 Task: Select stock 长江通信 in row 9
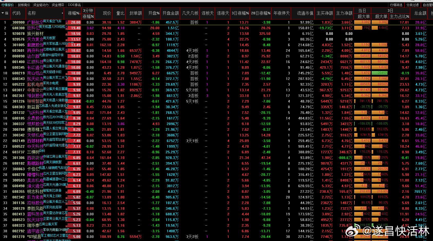pyautogui.click(x=35, y=68)
